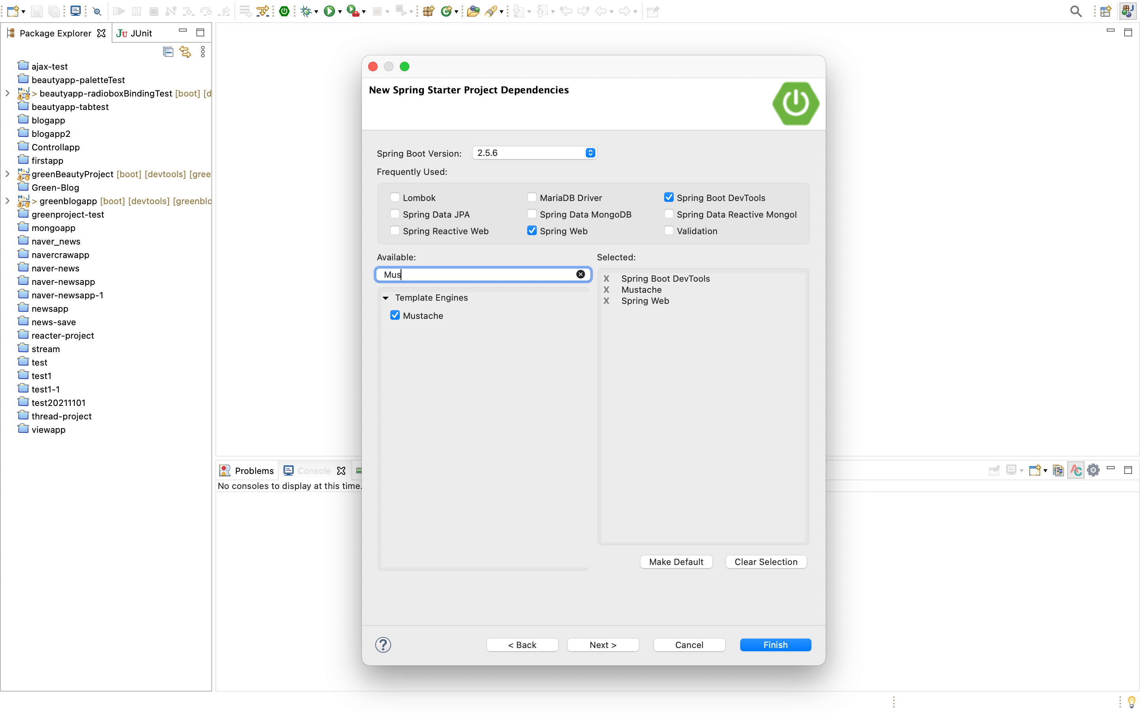Collapse the Template Engines group
This screenshot has width=1140, height=724.
[x=386, y=298]
